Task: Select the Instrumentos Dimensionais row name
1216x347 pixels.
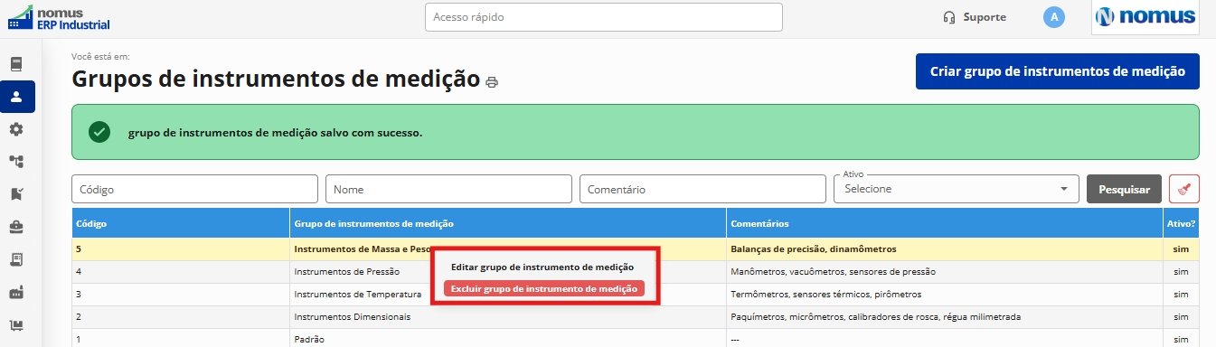Action: click(x=353, y=316)
